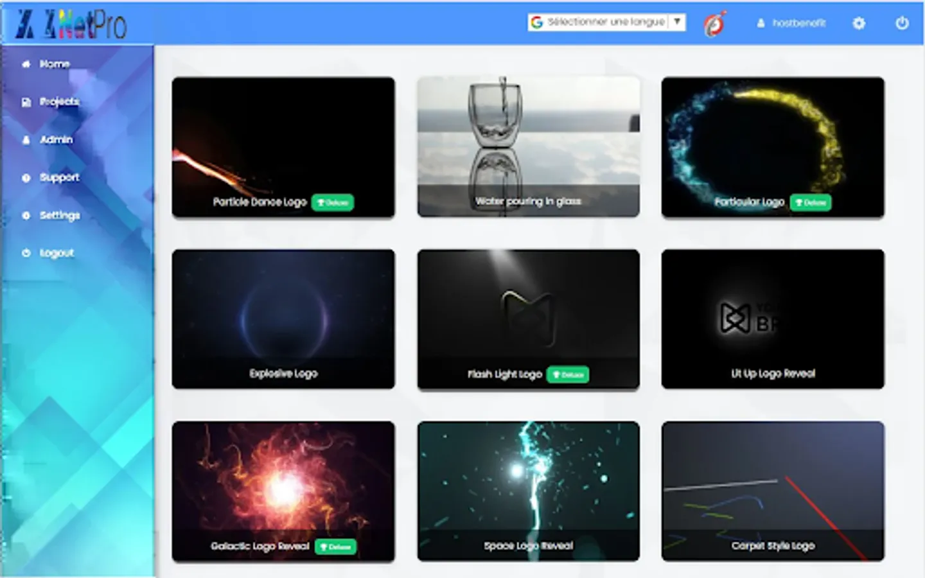Image resolution: width=925 pixels, height=578 pixels.
Task: Open the Carpet Style Logo template
Action: [773, 491]
